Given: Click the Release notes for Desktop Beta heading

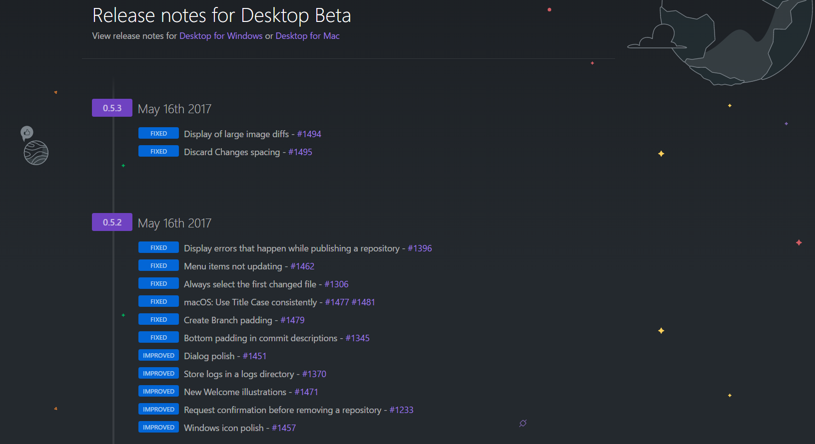Looking at the screenshot, I should pos(222,15).
